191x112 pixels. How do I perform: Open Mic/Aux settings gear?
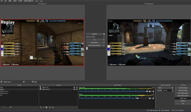tap(153, 98)
